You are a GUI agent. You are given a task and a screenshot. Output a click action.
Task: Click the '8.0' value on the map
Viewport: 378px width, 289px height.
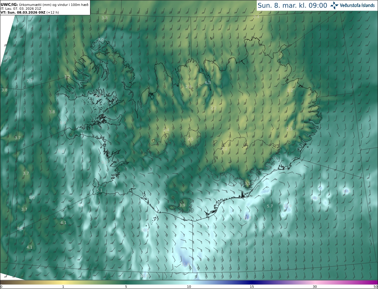click(32, 198)
